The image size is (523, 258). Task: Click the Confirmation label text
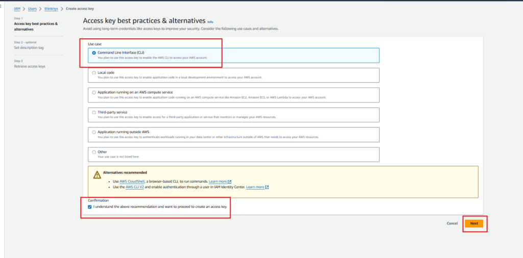pos(98,200)
